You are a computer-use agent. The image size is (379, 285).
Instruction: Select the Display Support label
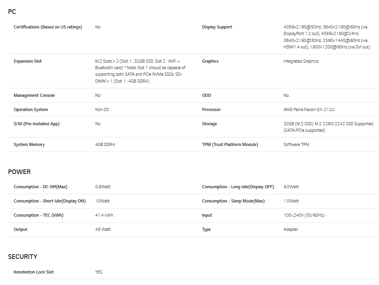tap(217, 27)
